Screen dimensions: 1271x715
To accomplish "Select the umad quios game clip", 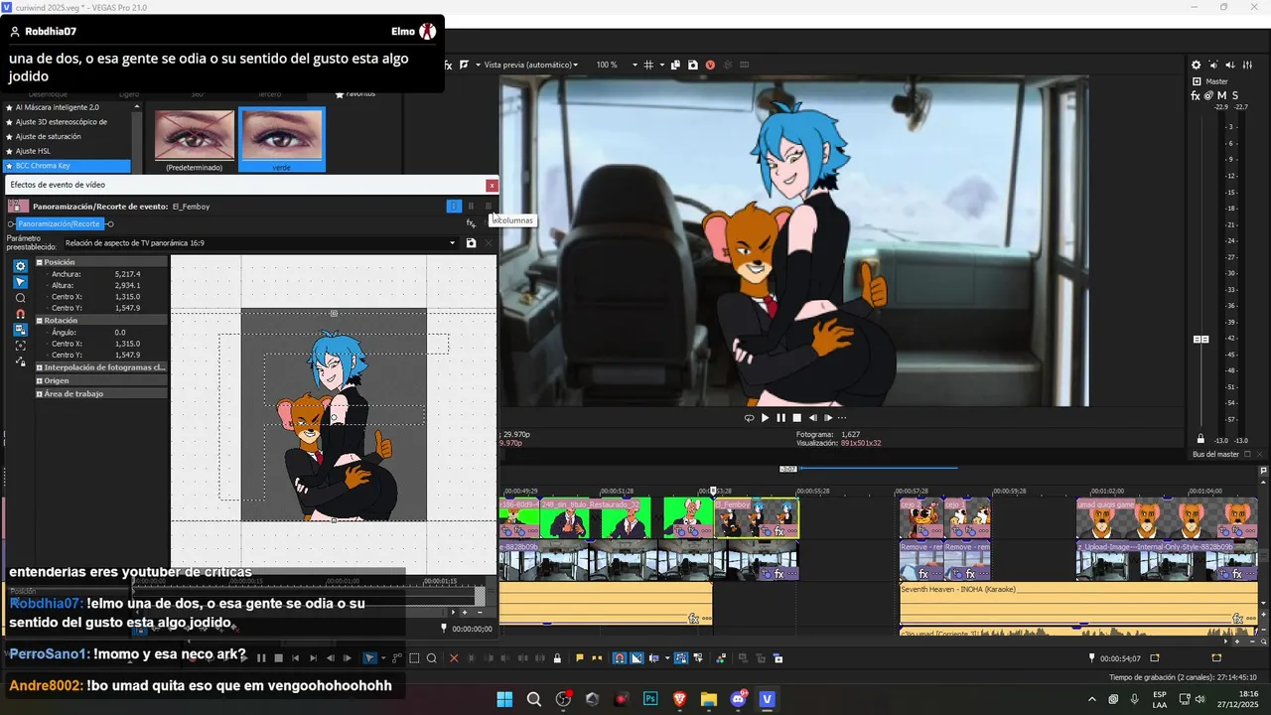I will (1166, 518).
